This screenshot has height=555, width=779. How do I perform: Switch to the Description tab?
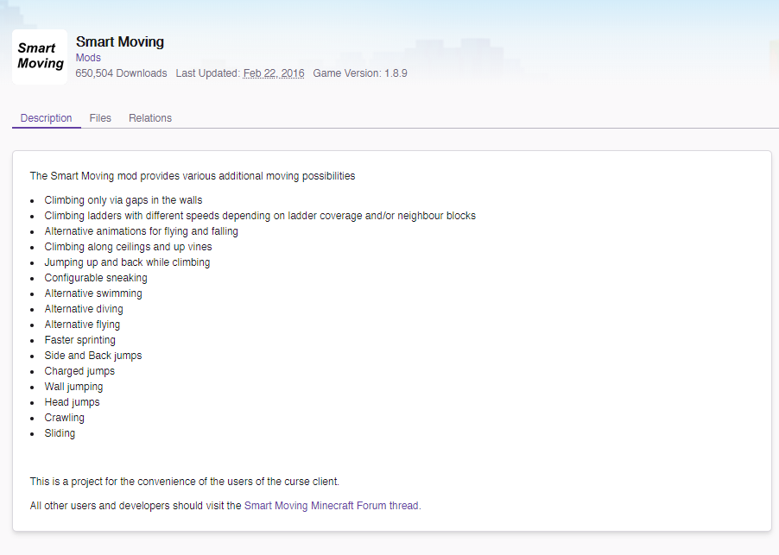tap(46, 118)
